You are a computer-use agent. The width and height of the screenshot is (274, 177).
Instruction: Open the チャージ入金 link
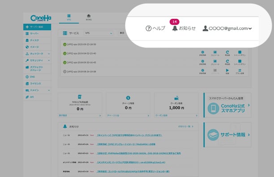point(128,115)
